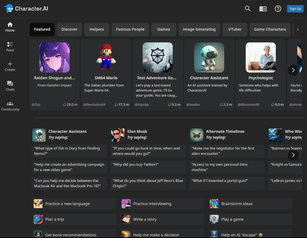Click the Help an AI escape icon

214,234
